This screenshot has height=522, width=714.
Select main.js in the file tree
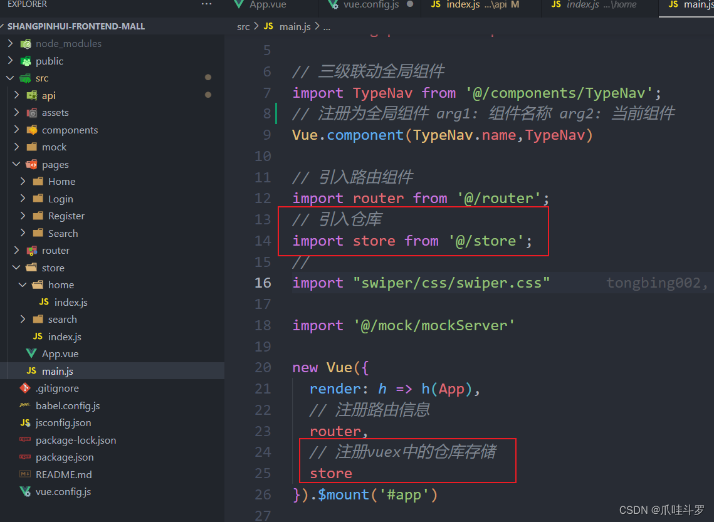tap(58, 372)
